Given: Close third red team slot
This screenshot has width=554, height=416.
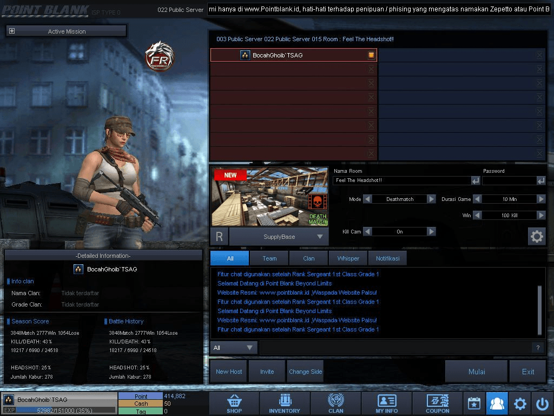Looking at the screenshot, I should 371,83.
